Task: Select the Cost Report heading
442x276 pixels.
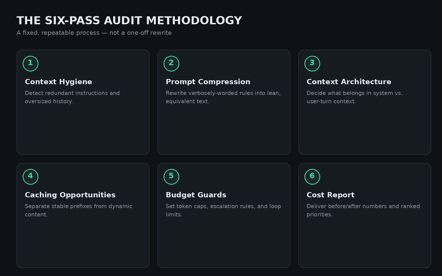Action: (x=330, y=195)
